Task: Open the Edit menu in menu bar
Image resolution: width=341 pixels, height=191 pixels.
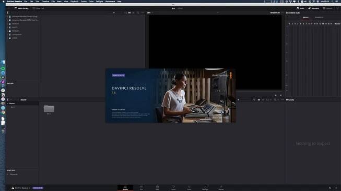Action: [x=31, y=1]
